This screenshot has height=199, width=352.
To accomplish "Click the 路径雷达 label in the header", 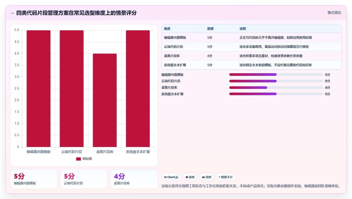I will (334, 13).
